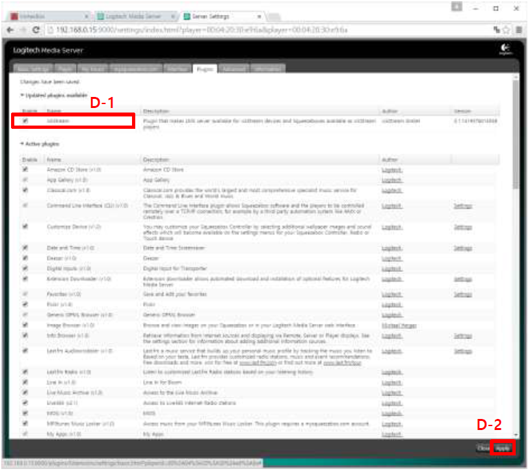The height and width of the screenshot is (471, 530).
Task: Click the browser back arrow
Action: [x=10, y=30]
